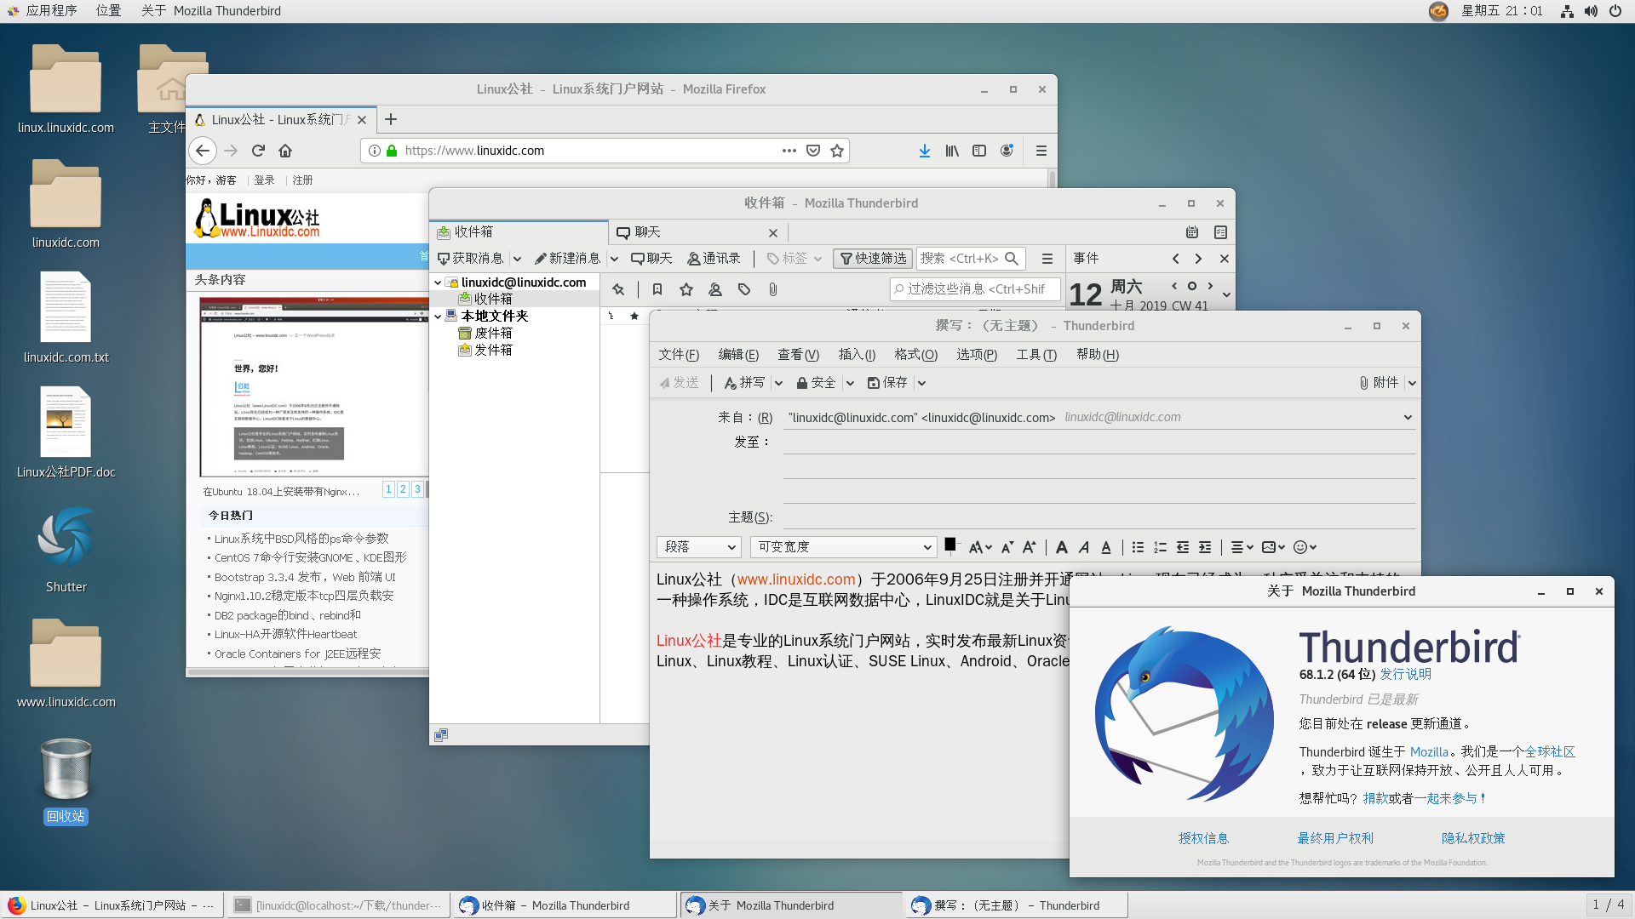The height and width of the screenshot is (919, 1635).
Task: Open the Shutter desktop icon
Action: point(66,549)
